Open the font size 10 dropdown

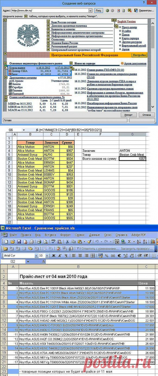pos(47,256)
